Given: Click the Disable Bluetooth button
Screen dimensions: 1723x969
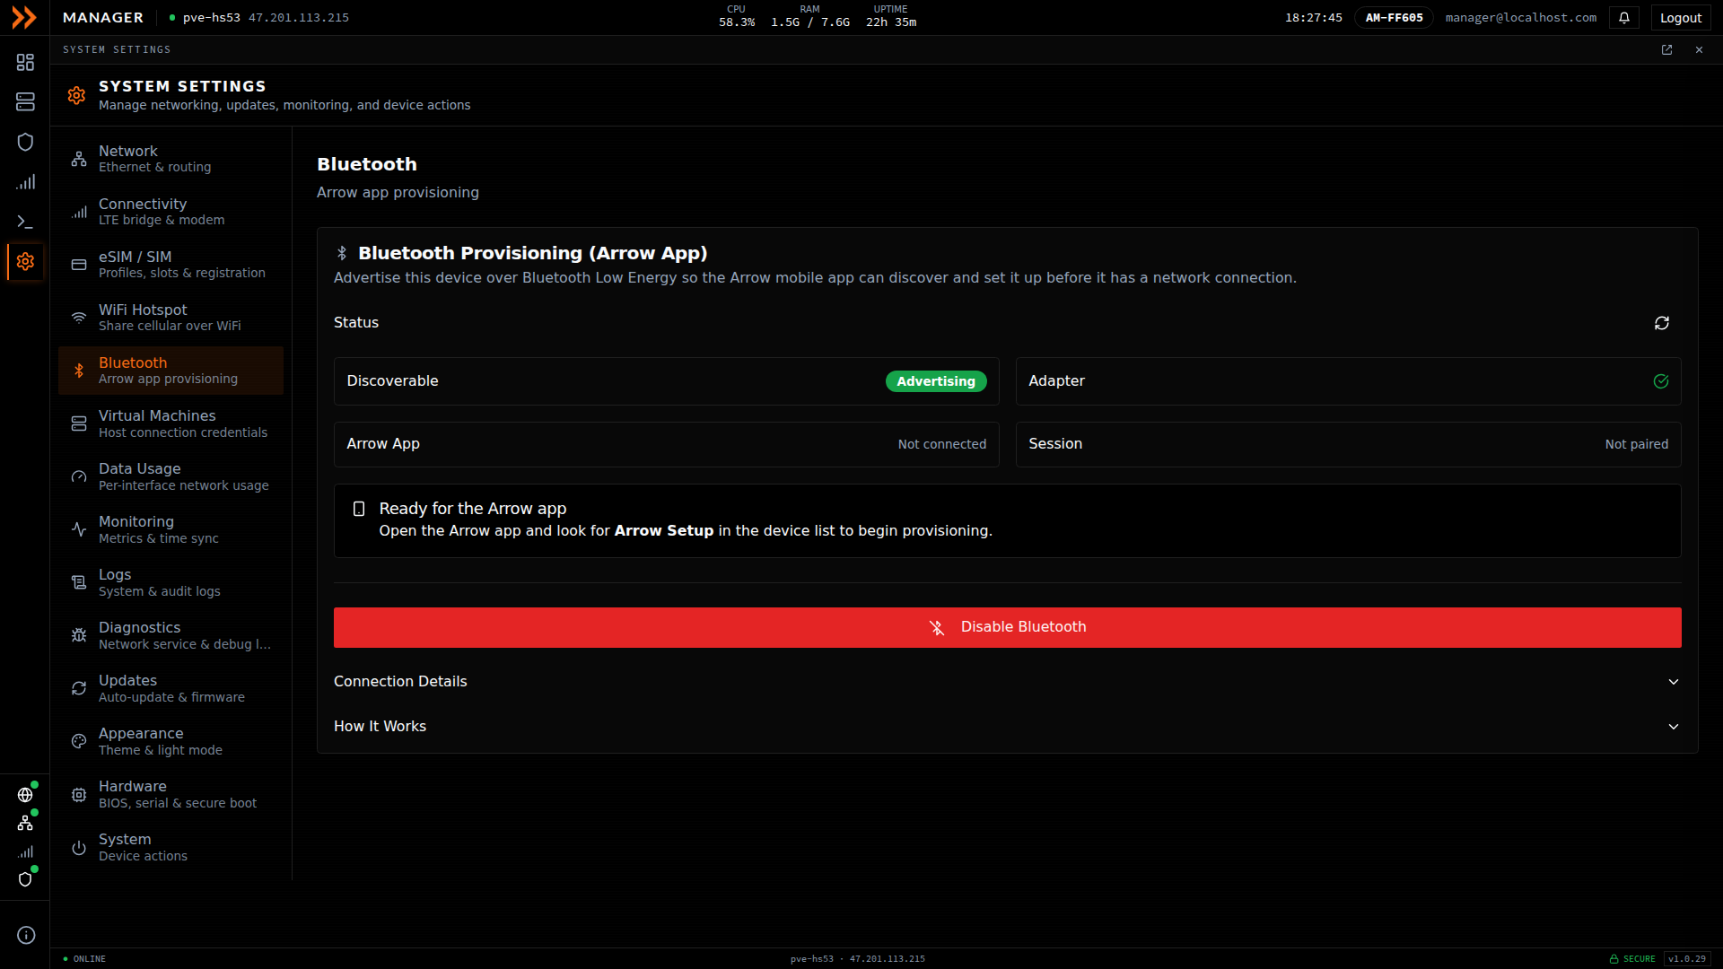Looking at the screenshot, I should pos(1007,627).
